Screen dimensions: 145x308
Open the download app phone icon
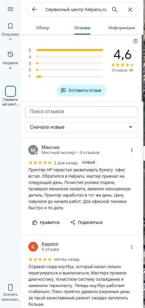[10, 287]
